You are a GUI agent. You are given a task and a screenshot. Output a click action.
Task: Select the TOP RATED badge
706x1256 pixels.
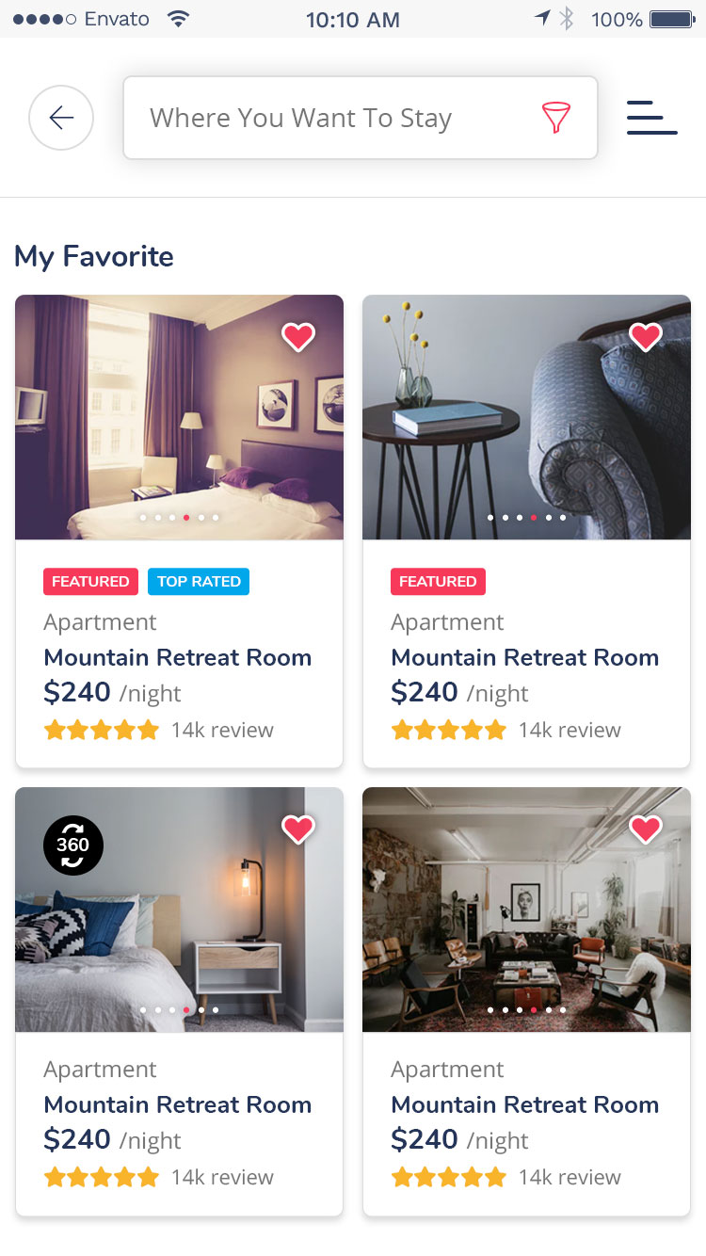pos(199,582)
